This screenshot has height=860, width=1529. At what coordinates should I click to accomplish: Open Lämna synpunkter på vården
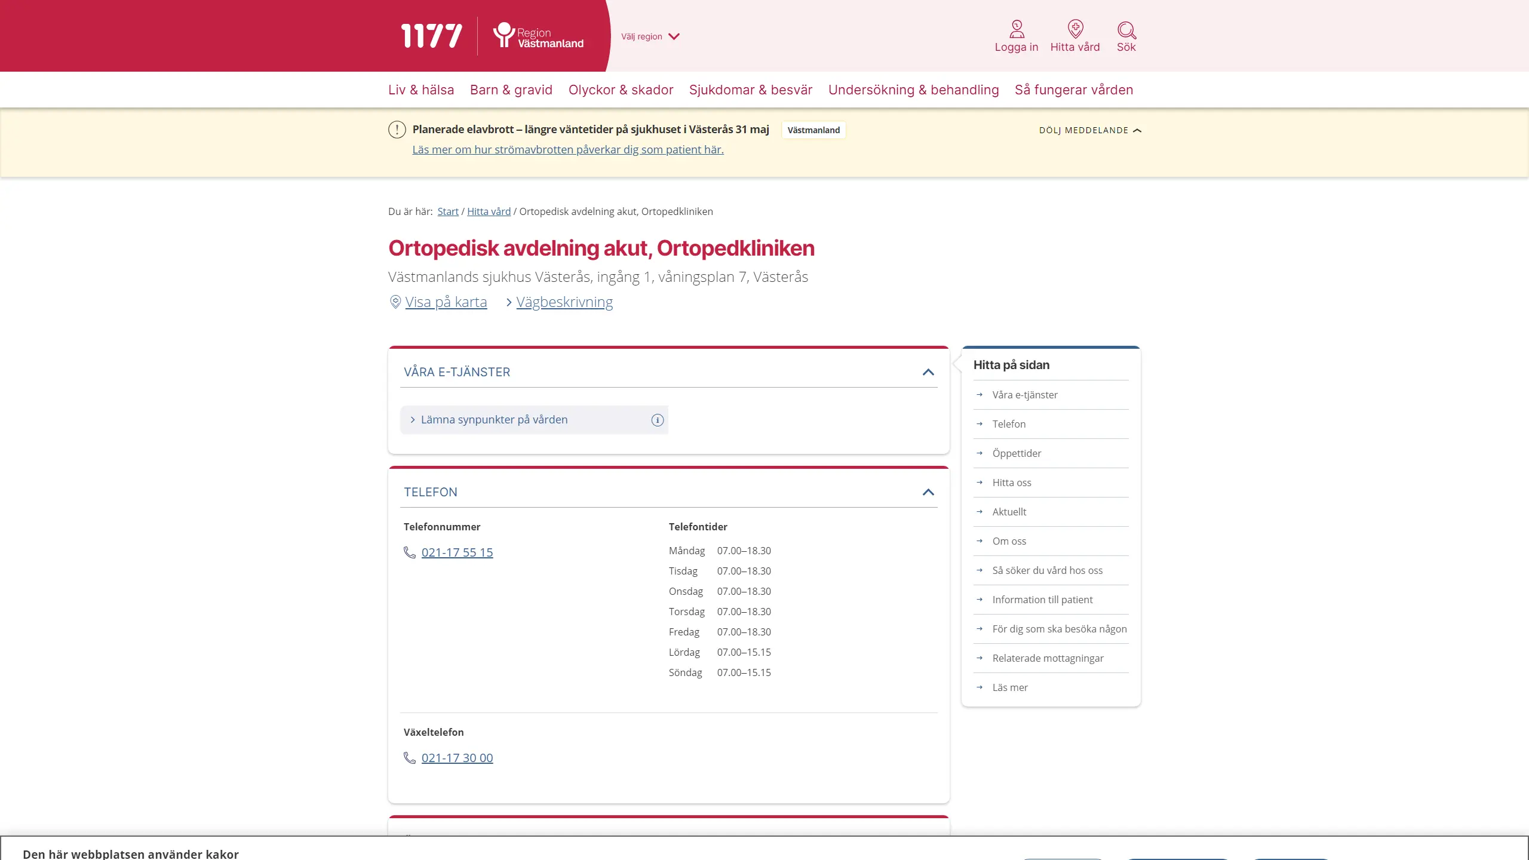[495, 420]
